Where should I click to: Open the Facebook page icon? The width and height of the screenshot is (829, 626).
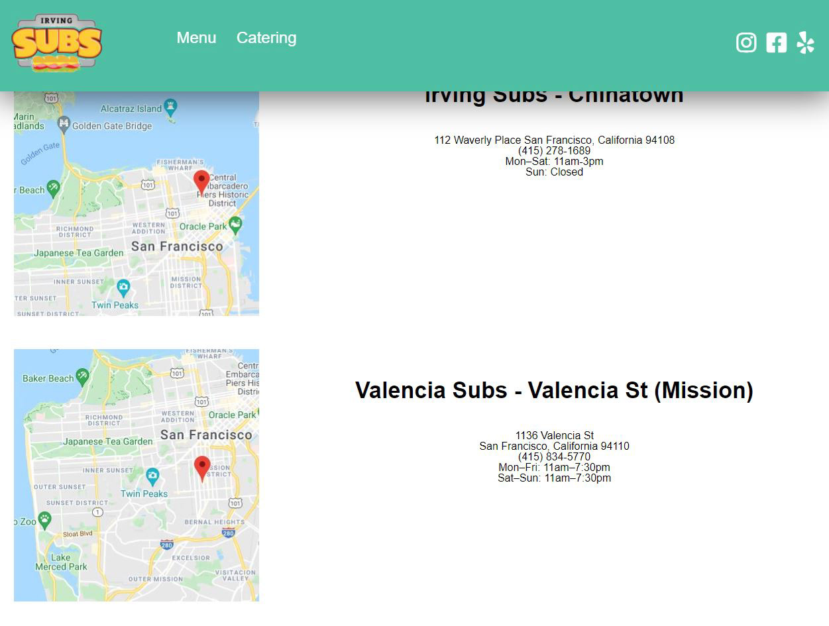(777, 42)
